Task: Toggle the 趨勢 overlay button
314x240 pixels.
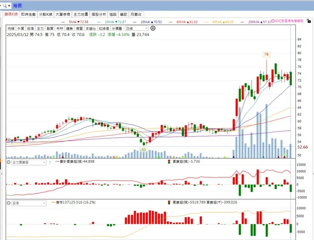Action: coord(70,28)
